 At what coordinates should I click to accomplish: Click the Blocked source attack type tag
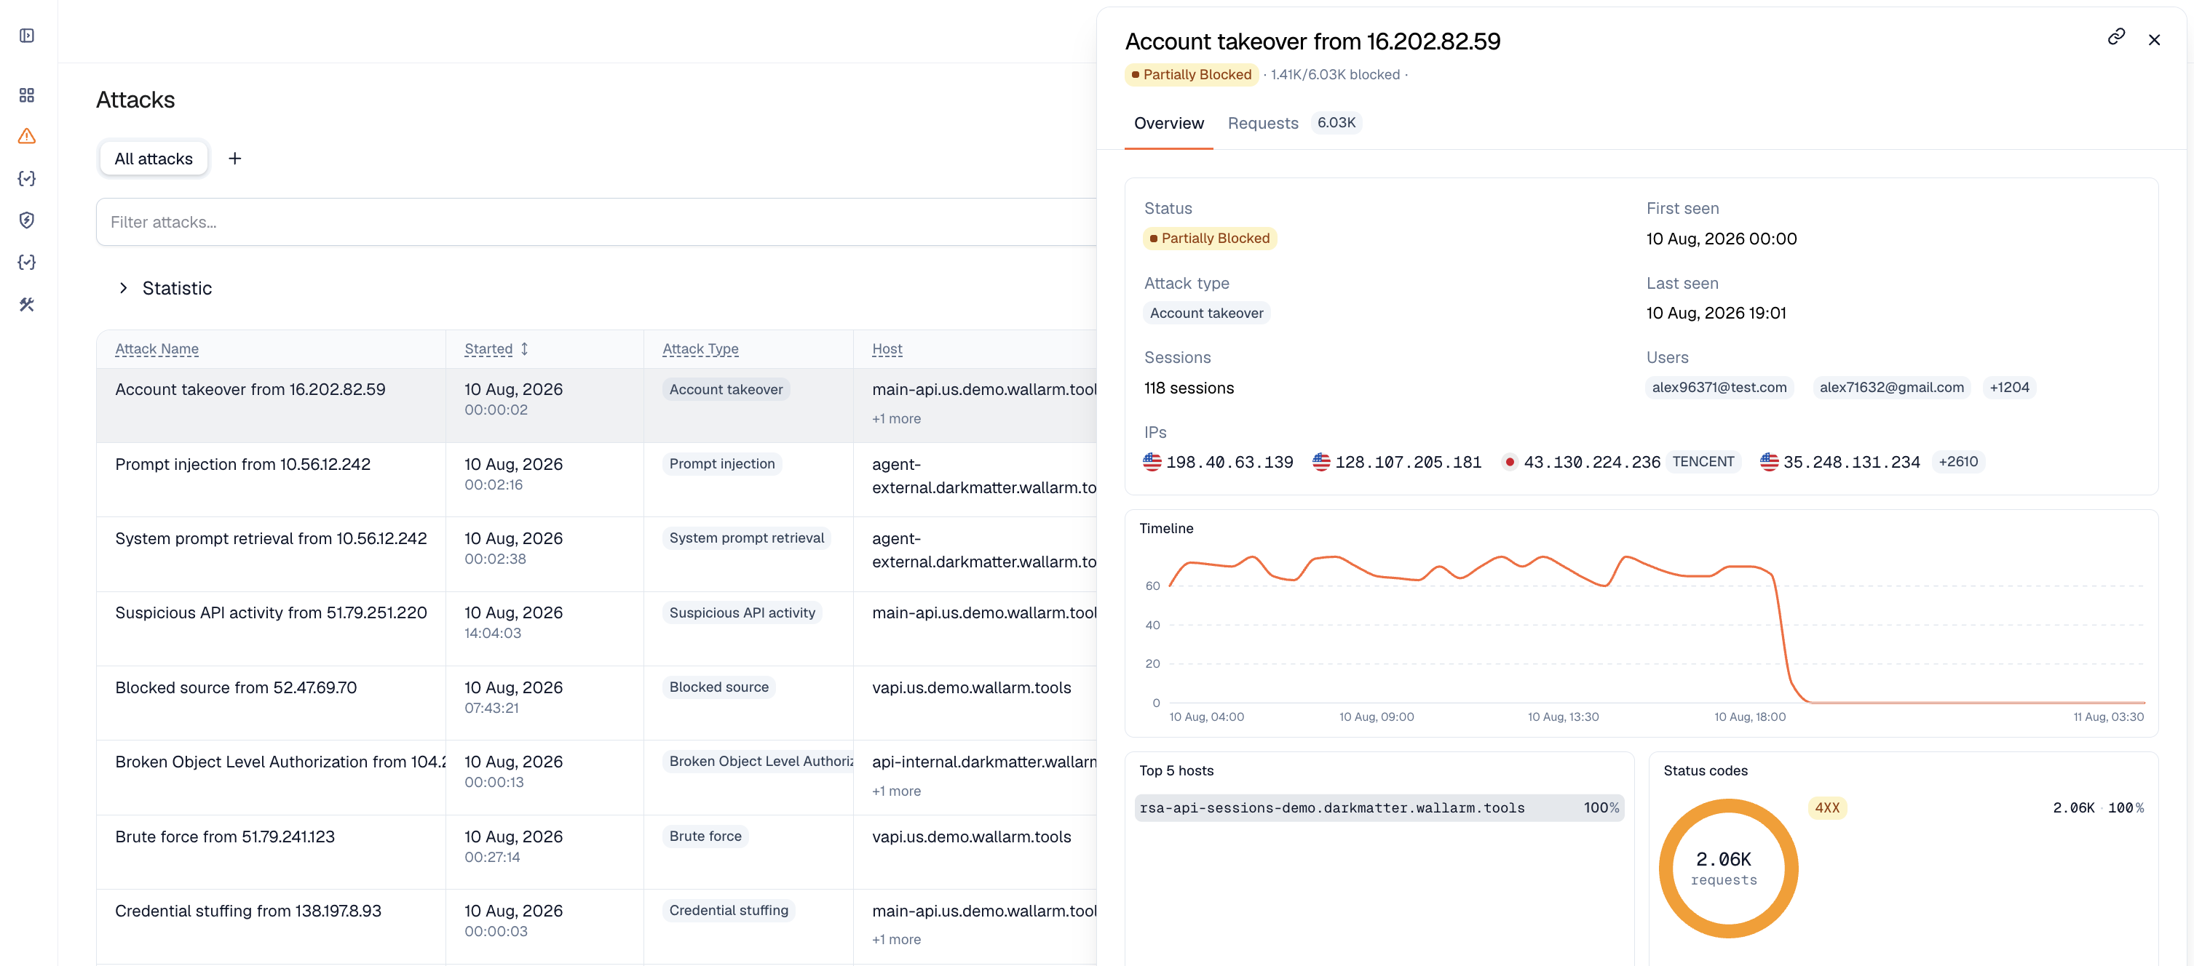click(x=718, y=687)
